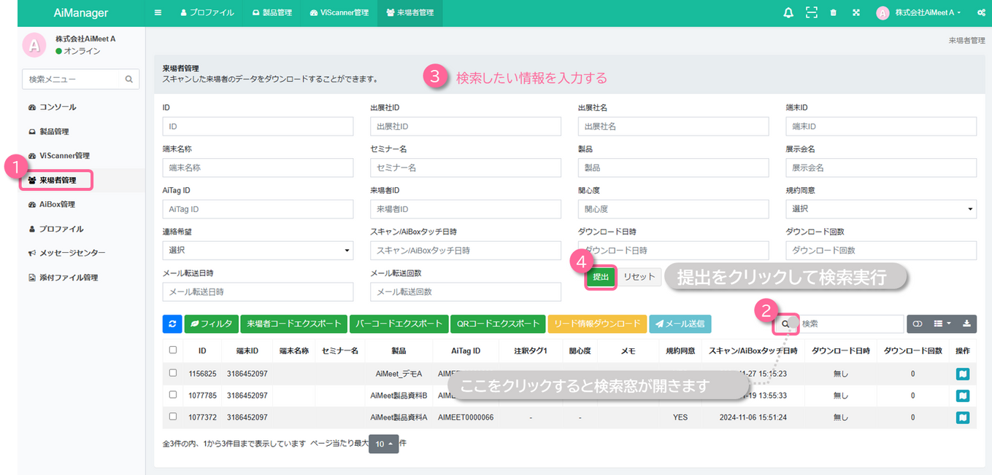
Task: Click the scan frame icon in the header
Action: pos(812,13)
